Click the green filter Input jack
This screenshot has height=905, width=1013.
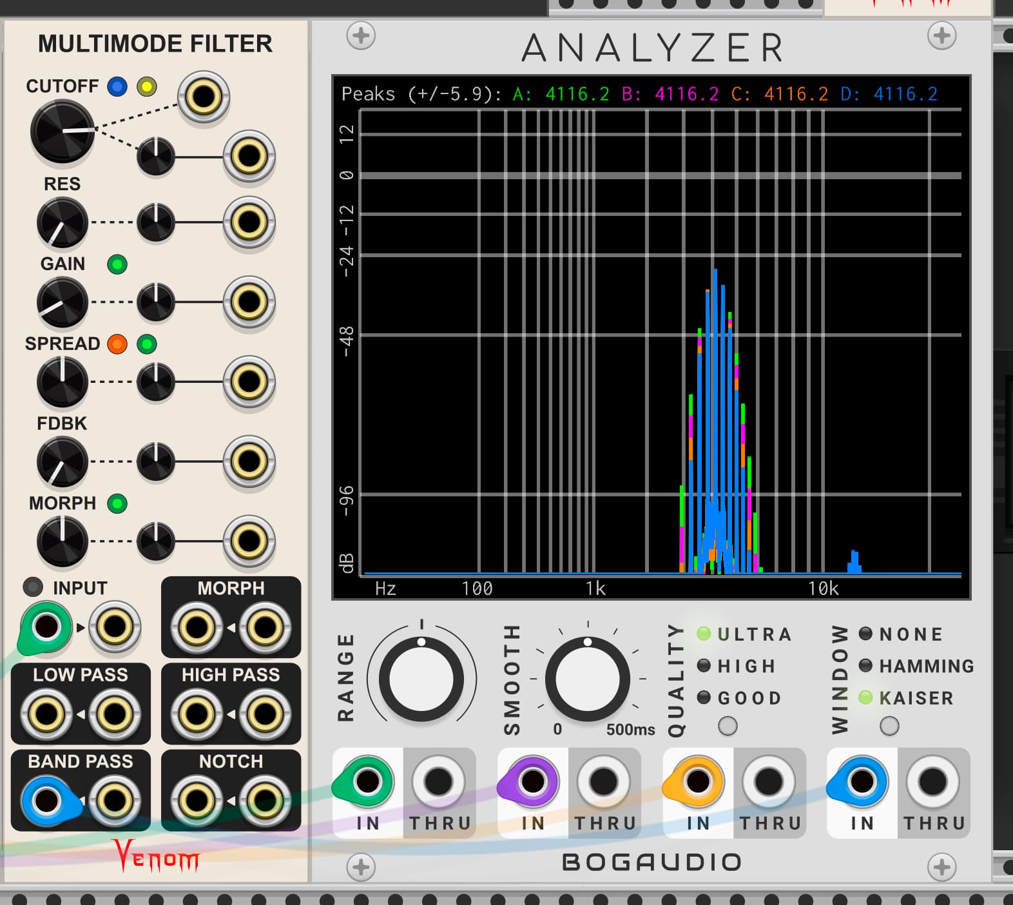(x=46, y=626)
